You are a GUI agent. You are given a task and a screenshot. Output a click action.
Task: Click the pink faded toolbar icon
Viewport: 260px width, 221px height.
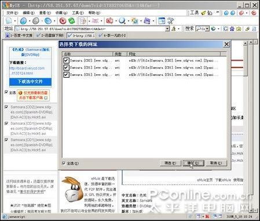click(95, 21)
